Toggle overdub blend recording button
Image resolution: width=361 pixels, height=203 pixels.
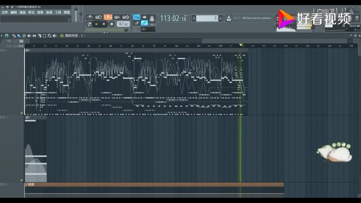pos(117,17)
